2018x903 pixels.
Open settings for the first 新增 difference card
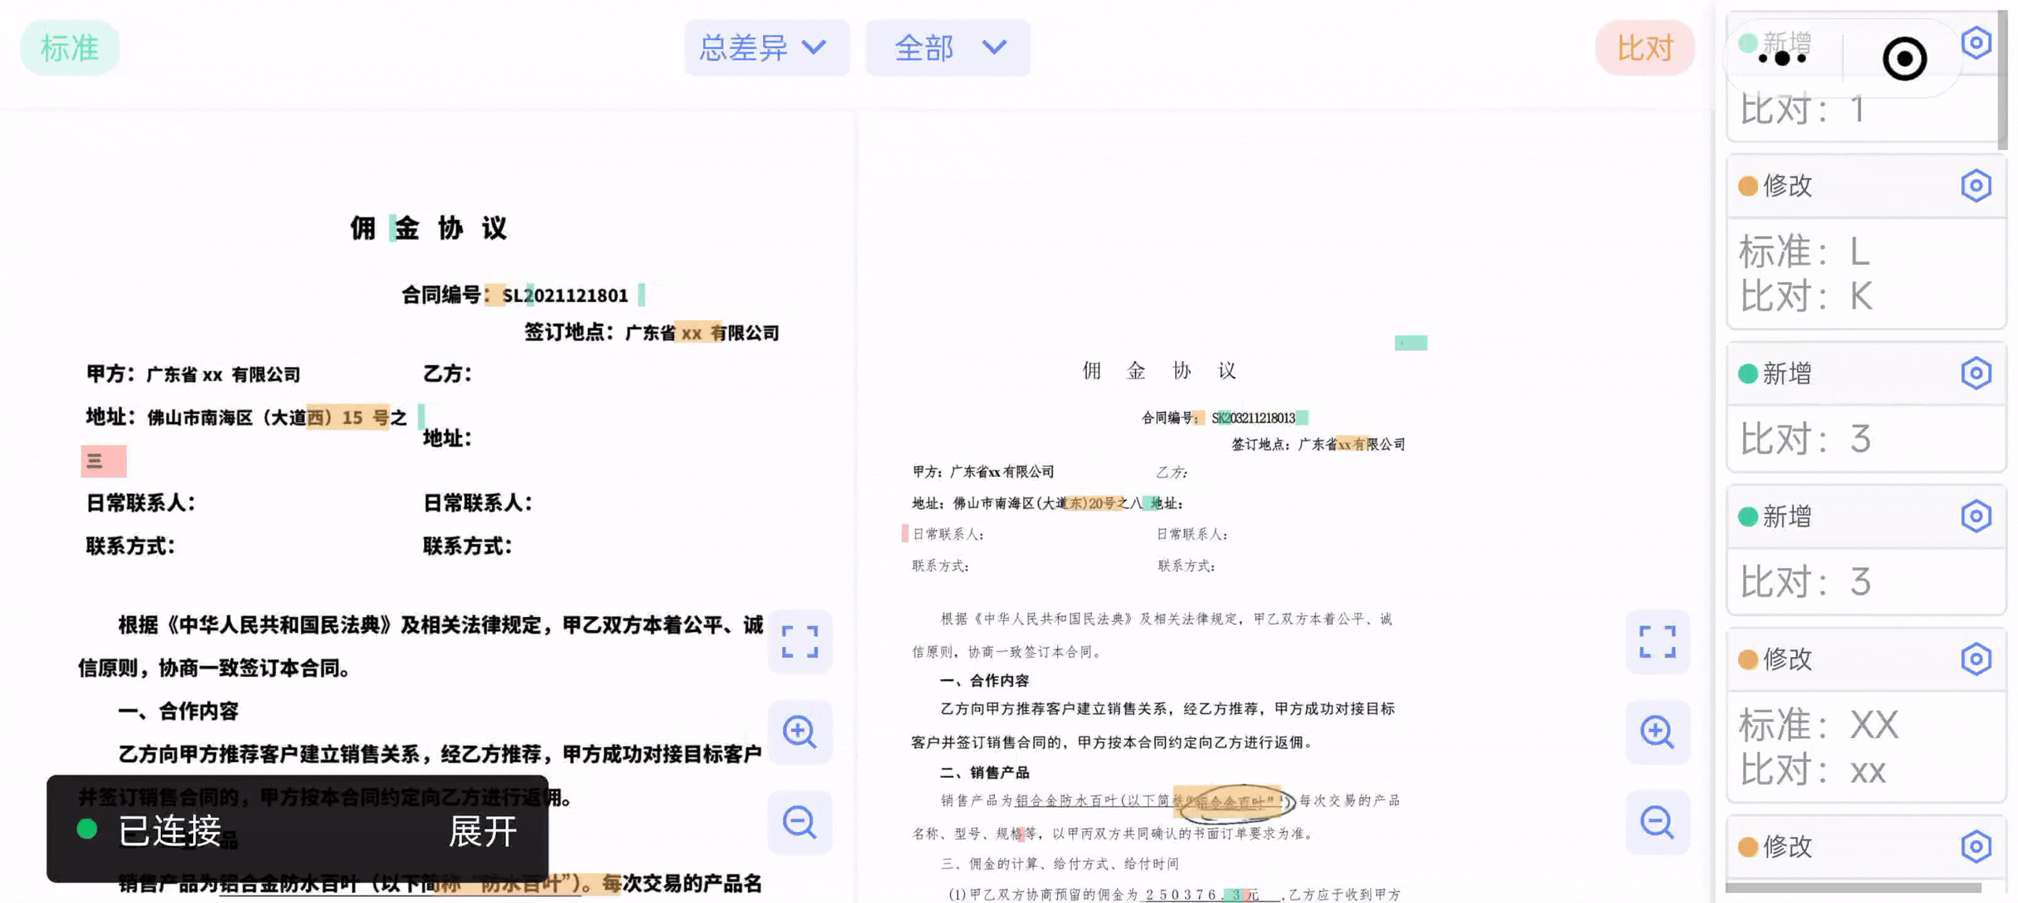click(1976, 43)
